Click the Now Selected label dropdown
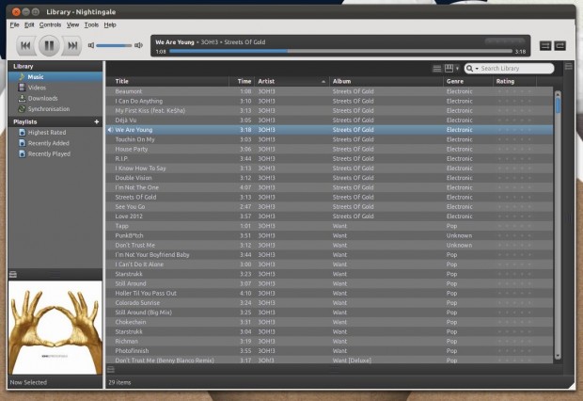 [x=28, y=382]
